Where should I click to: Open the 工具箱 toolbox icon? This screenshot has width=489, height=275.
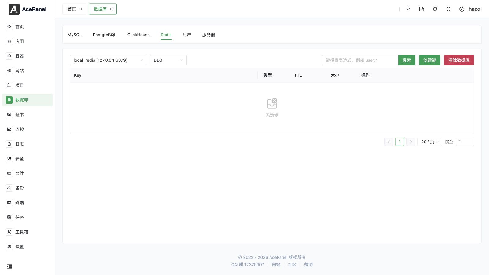[x=9, y=232]
